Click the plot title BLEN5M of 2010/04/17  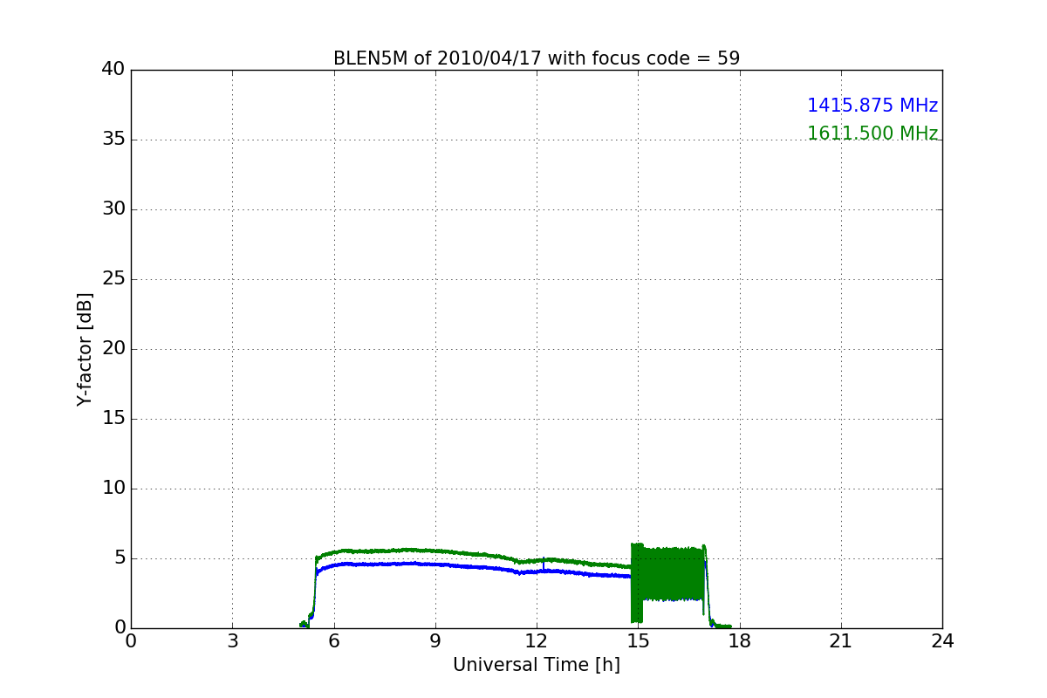tap(537, 58)
